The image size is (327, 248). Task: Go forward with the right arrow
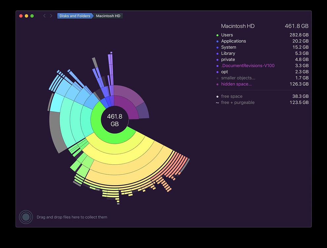[x=51, y=16]
